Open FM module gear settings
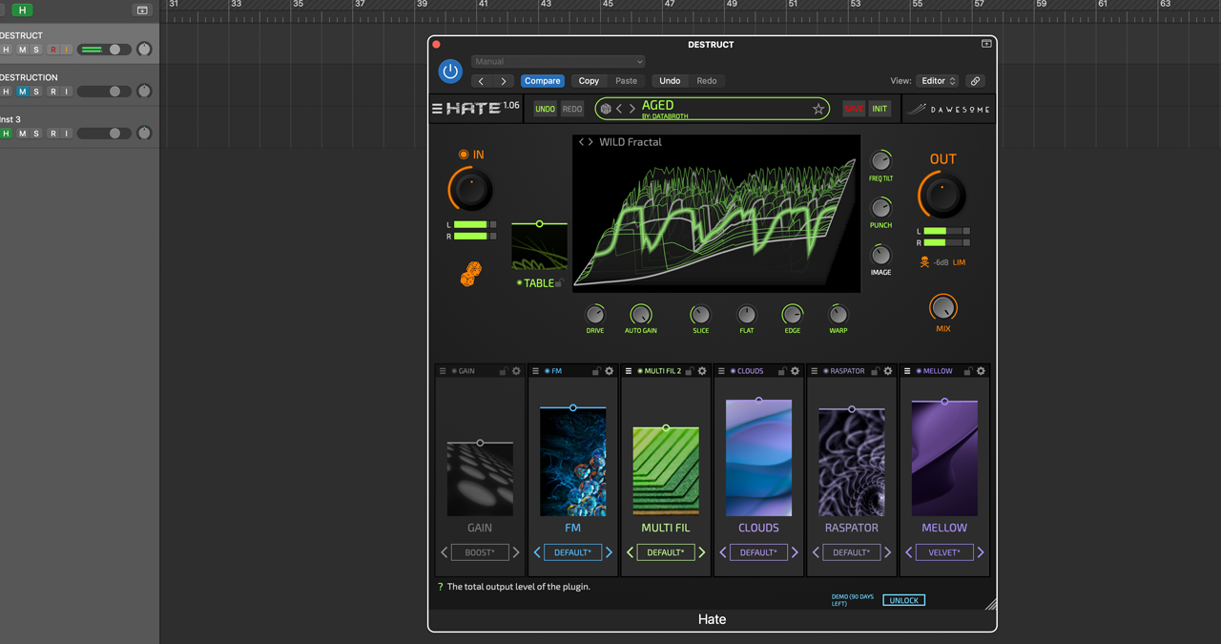The height and width of the screenshot is (644, 1221). point(609,371)
